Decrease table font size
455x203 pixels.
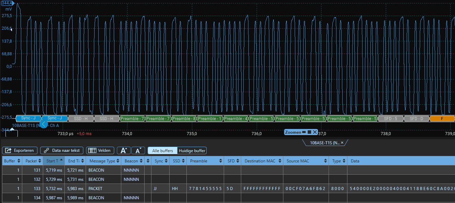[138, 151]
